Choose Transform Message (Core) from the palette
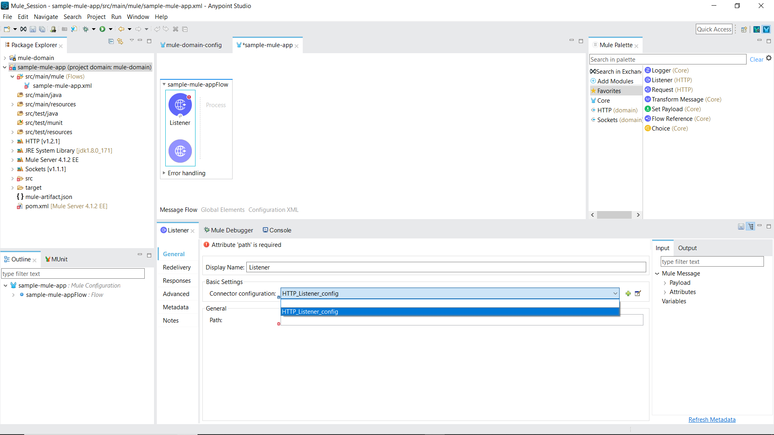Viewport: 774px width, 435px height. pos(683,99)
